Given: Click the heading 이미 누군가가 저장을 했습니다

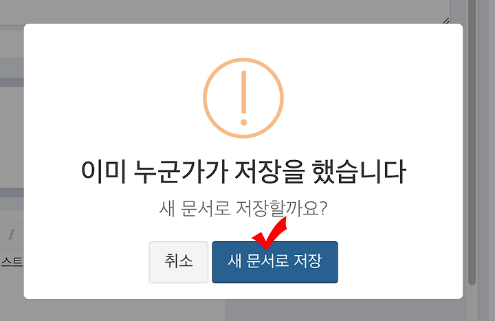Looking at the screenshot, I should [243, 172].
